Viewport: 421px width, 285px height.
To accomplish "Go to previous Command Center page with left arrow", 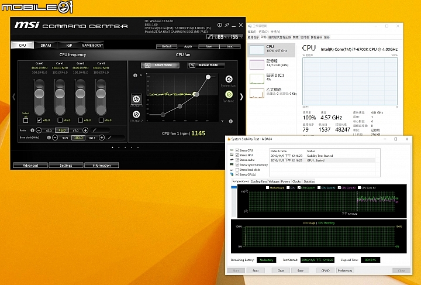I will pos(14,97).
